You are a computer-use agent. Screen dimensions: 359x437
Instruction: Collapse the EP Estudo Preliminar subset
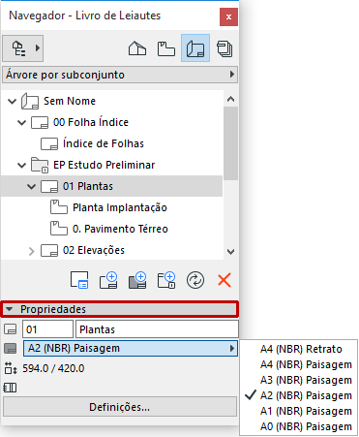(x=21, y=166)
